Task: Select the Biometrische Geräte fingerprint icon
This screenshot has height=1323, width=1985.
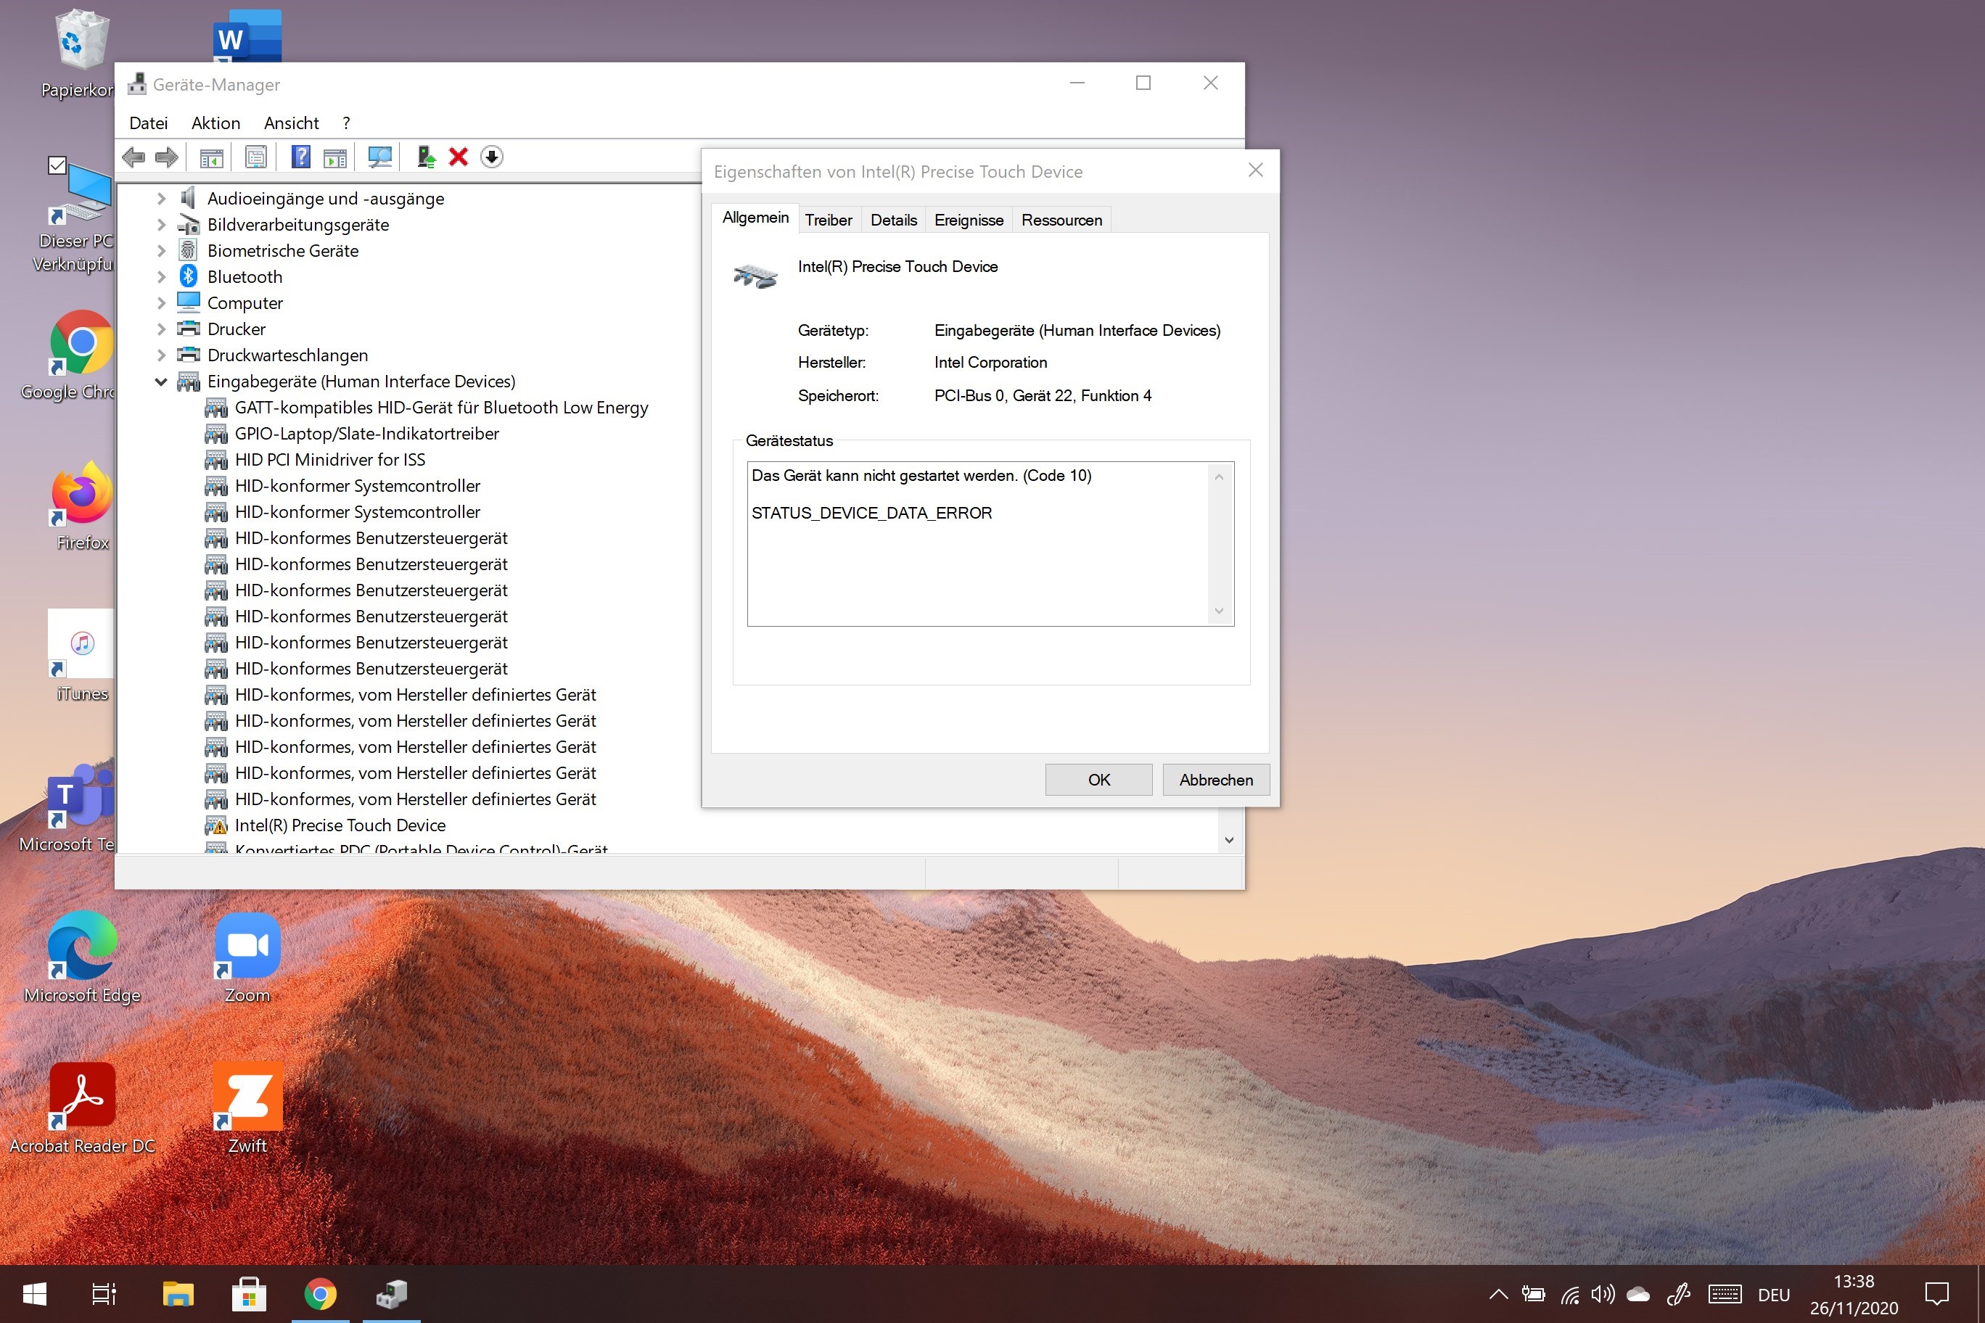Action: pos(188,250)
